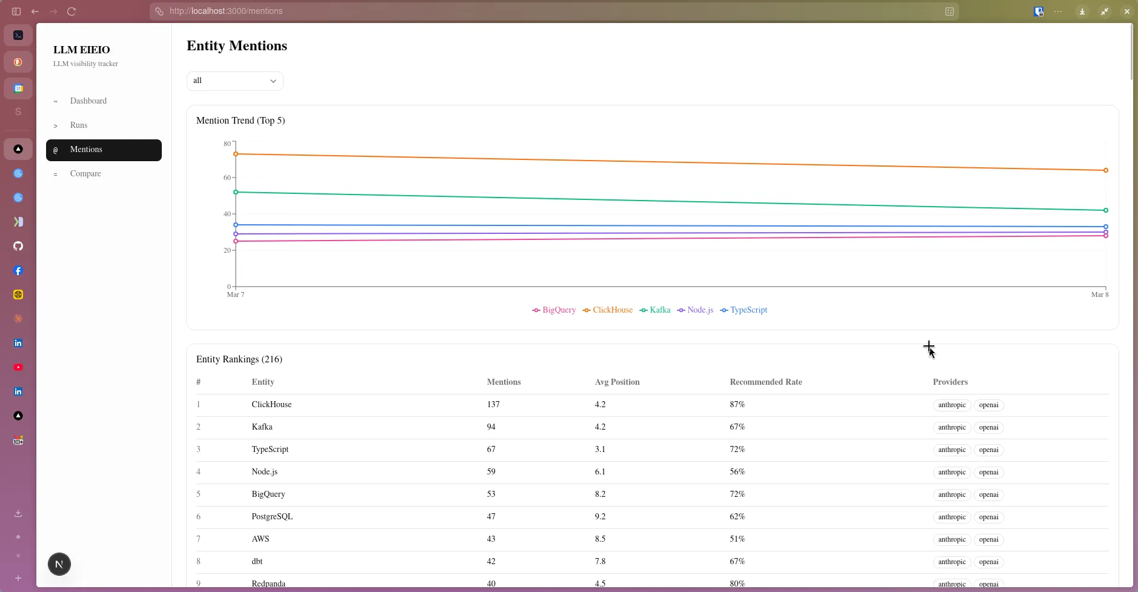Screen dimensions: 1138x592
Task: Click the vertical page scrollbar
Action: (1131, 52)
